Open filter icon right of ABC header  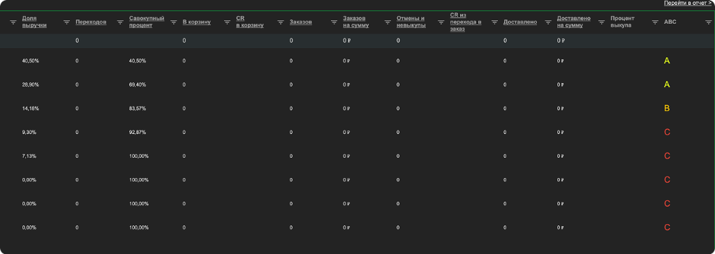coord(709,22)
